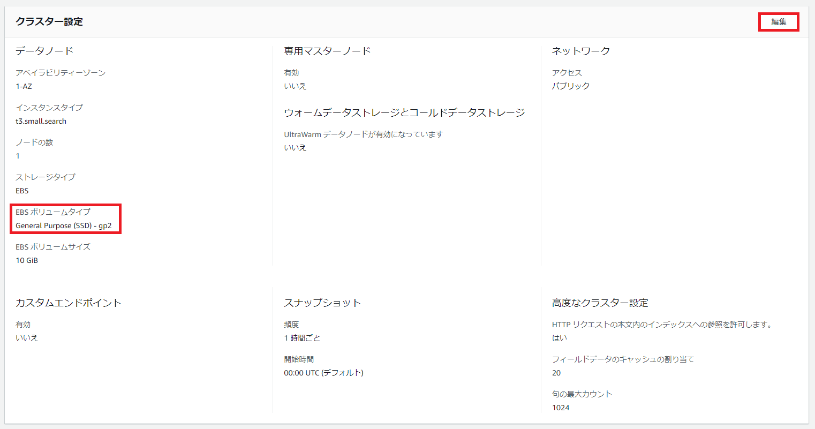The image size is (815, 429).
Task: Click the 高度なクラスター設定 section heading
Action: [600, 303]
